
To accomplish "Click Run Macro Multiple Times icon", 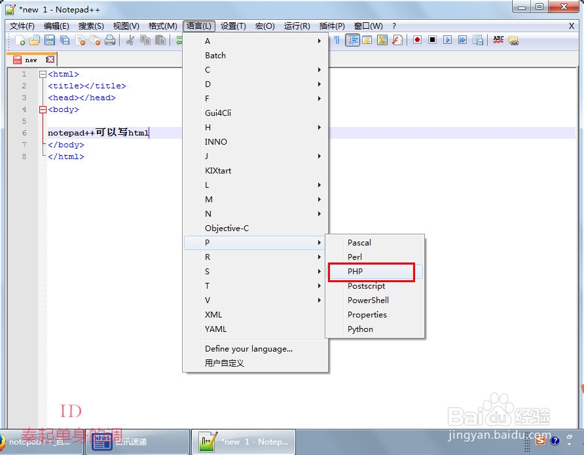I will click(x=462, y=40).
